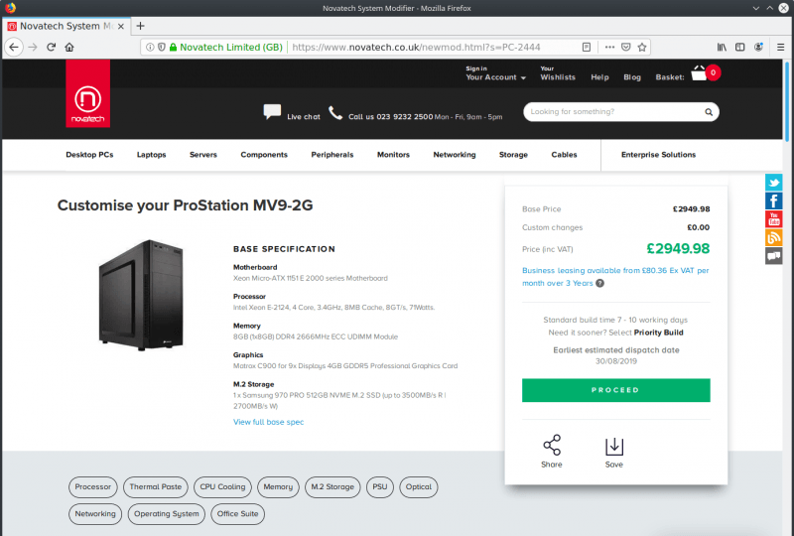Click the business leasing link
Image resolution: width=794 pixels, height=536 pixels.
coord(615,277)
